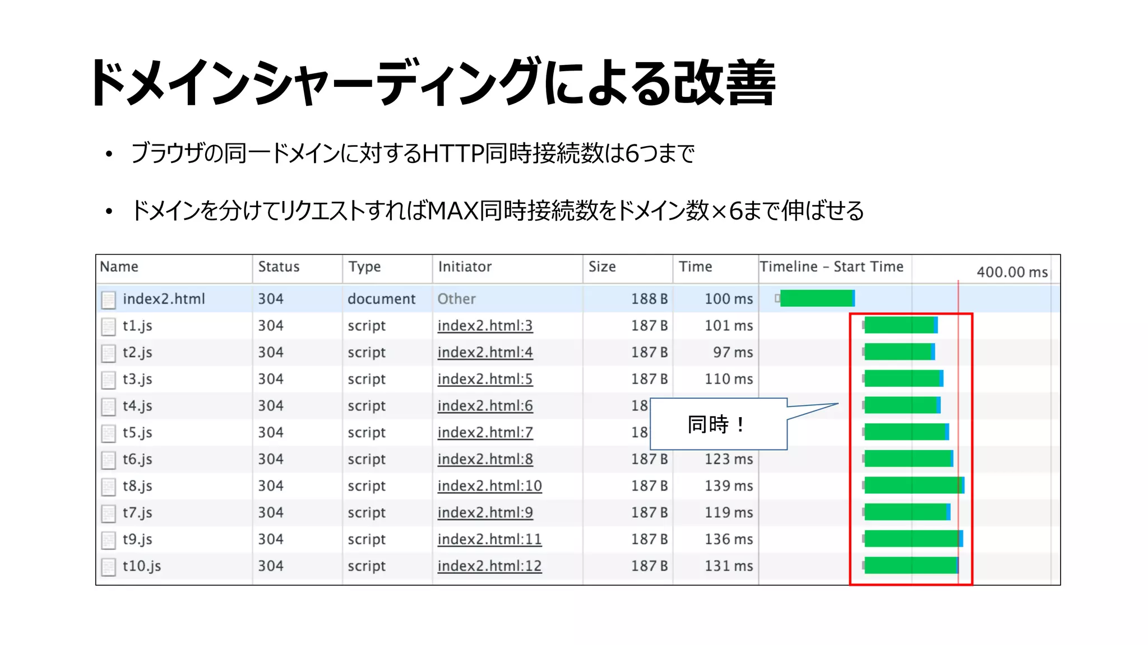Screen dimensions: 1148x645
Task: Click the 123 ms time cell
Action: (729, 460)
